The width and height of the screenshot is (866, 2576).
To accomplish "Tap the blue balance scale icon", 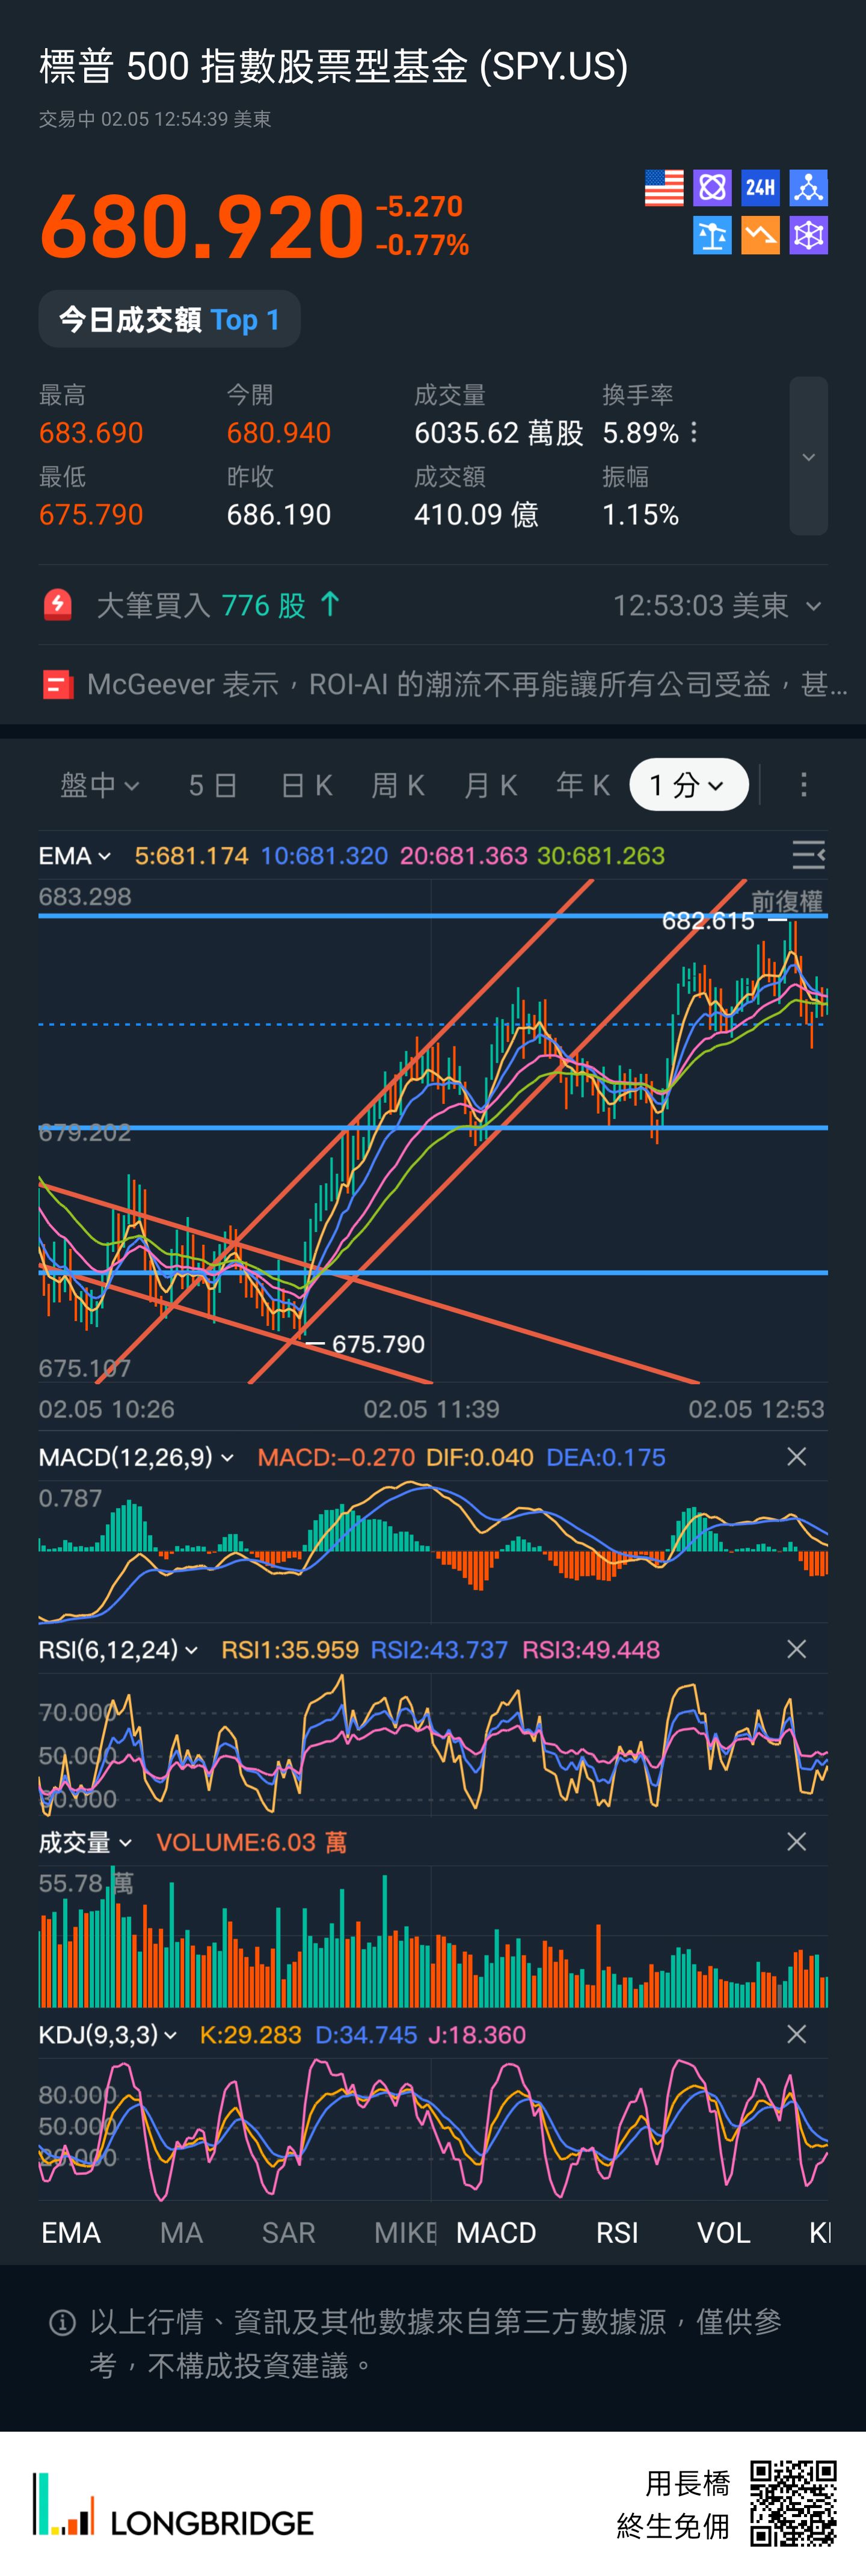I will click(712, 236).
